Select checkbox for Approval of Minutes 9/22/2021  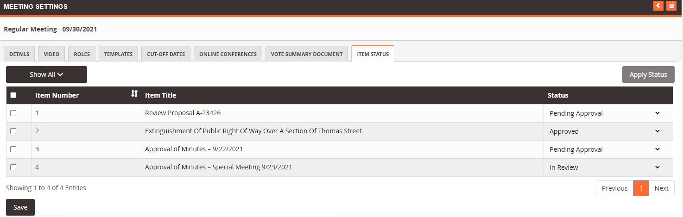pos(13,149)
